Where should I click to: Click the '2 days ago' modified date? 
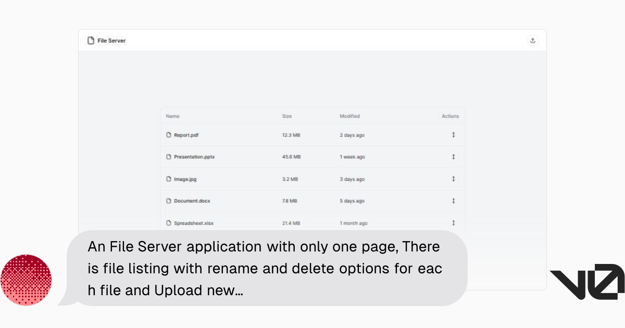tap(352, 135)
